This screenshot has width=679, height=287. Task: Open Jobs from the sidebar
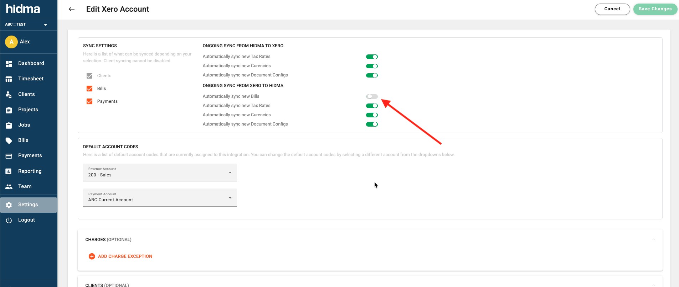click(29, 125)
